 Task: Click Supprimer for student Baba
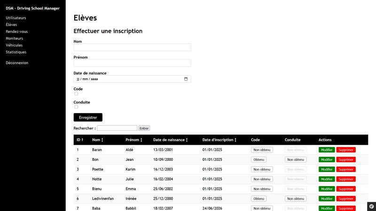pos(346,208)
